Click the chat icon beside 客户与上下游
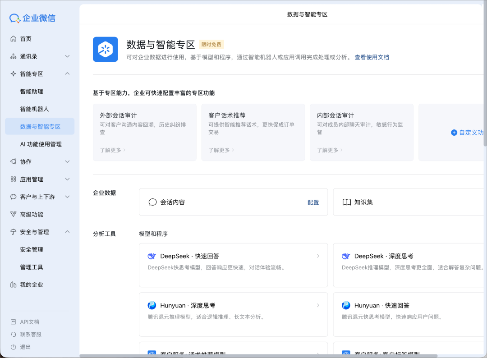The image size is (487, 358). 14,197
